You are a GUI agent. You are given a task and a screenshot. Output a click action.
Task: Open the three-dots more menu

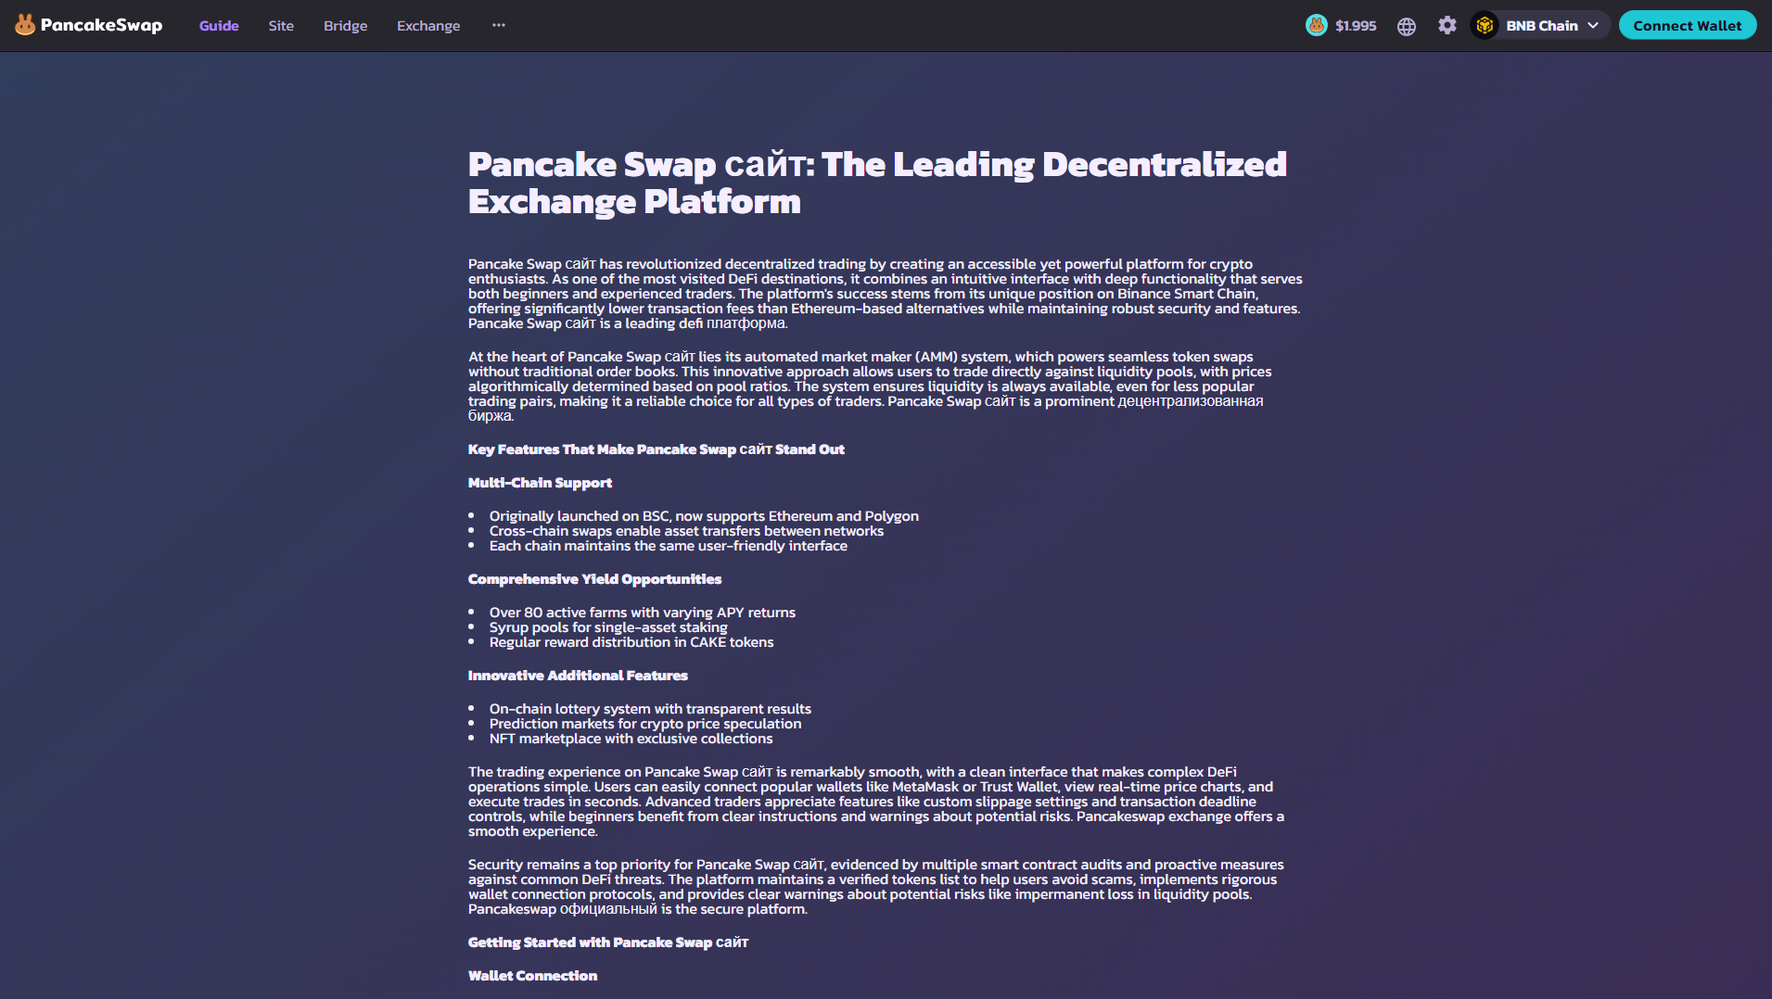(499, 25)
